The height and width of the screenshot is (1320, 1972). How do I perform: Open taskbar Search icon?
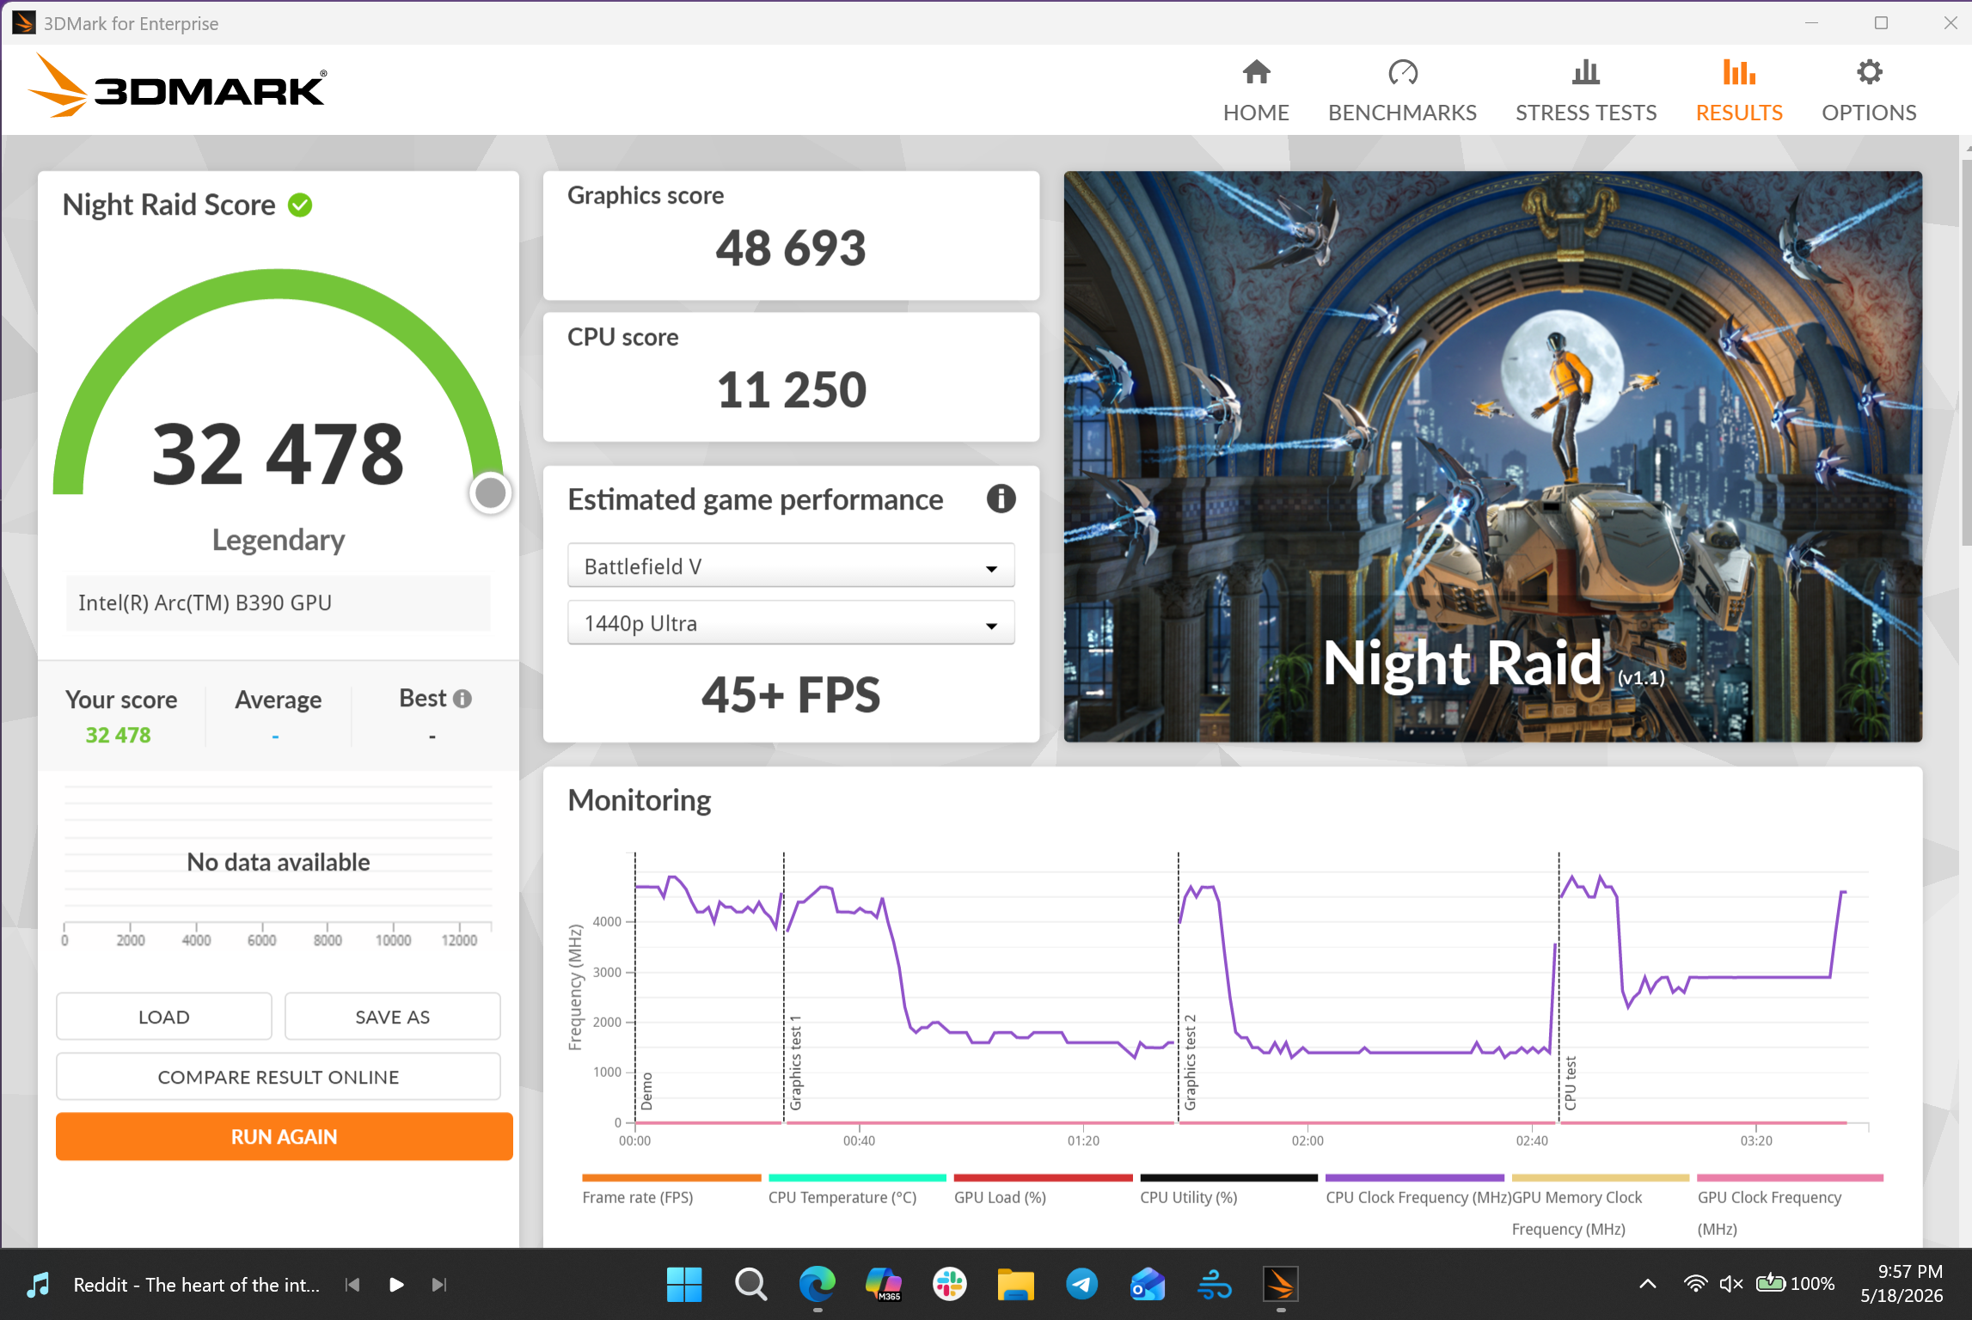pyautogui.click(x=750, y=1285)
